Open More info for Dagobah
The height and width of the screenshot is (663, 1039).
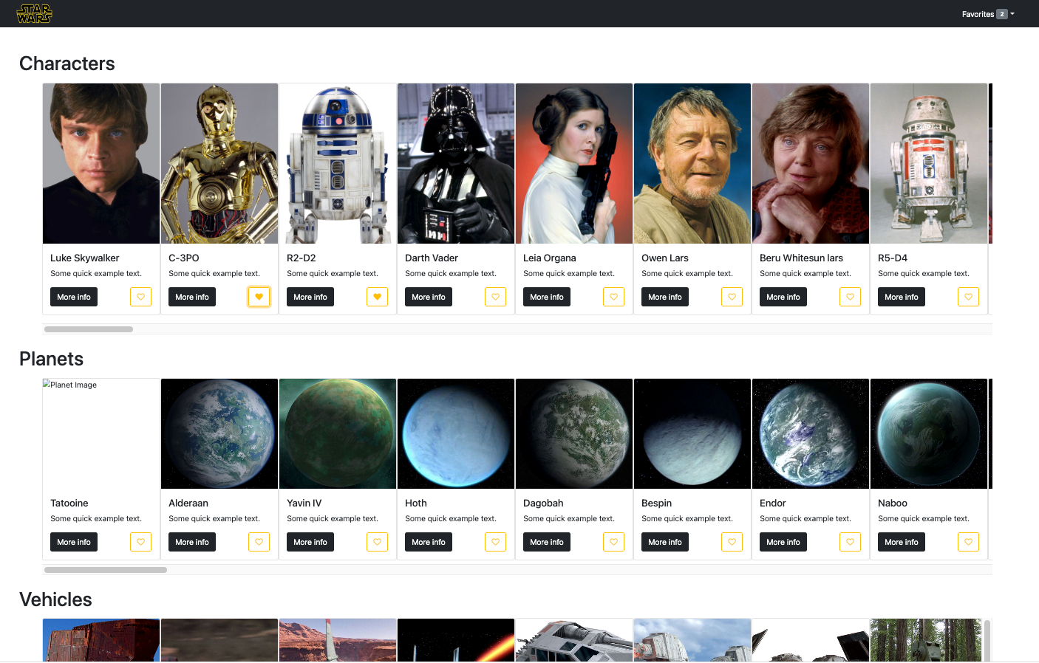[x=547, y=542]
